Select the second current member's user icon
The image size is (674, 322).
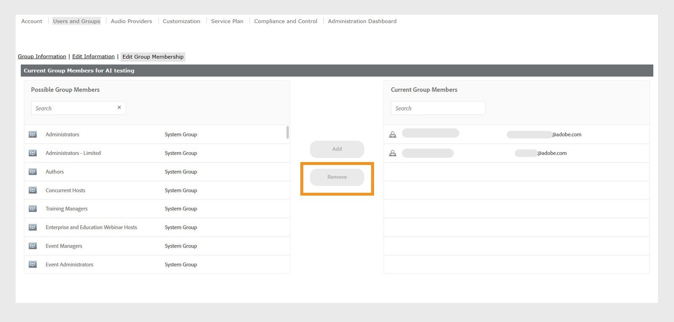pyautogui.click(x=393, y=153)
